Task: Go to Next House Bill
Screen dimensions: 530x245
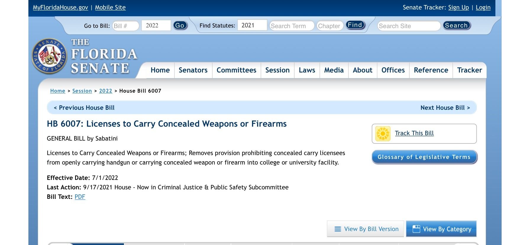Action: (445, 108)
